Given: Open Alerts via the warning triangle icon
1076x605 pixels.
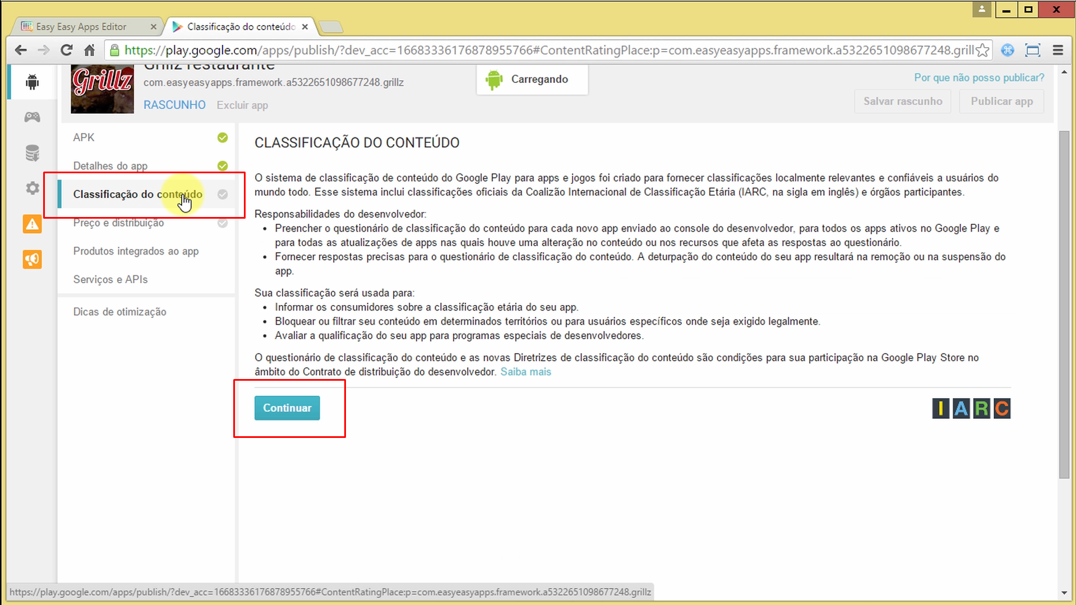Looking at the screenshot, I should (32, 224).
